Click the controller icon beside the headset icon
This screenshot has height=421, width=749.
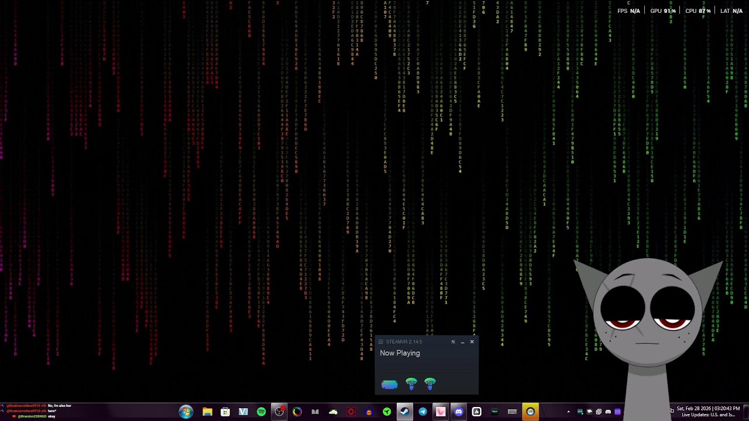pyautogui.click(x=411, y=384)
